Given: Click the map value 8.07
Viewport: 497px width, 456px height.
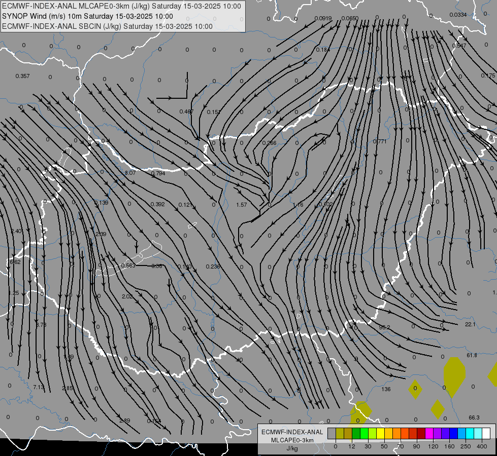Looking at the screenshot, I should [x=130, y=173].
